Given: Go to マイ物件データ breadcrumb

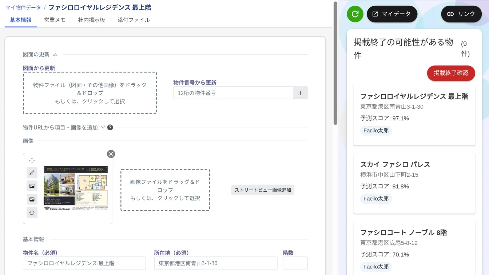Looking at the screenshot, I should (x=23, y=7).
